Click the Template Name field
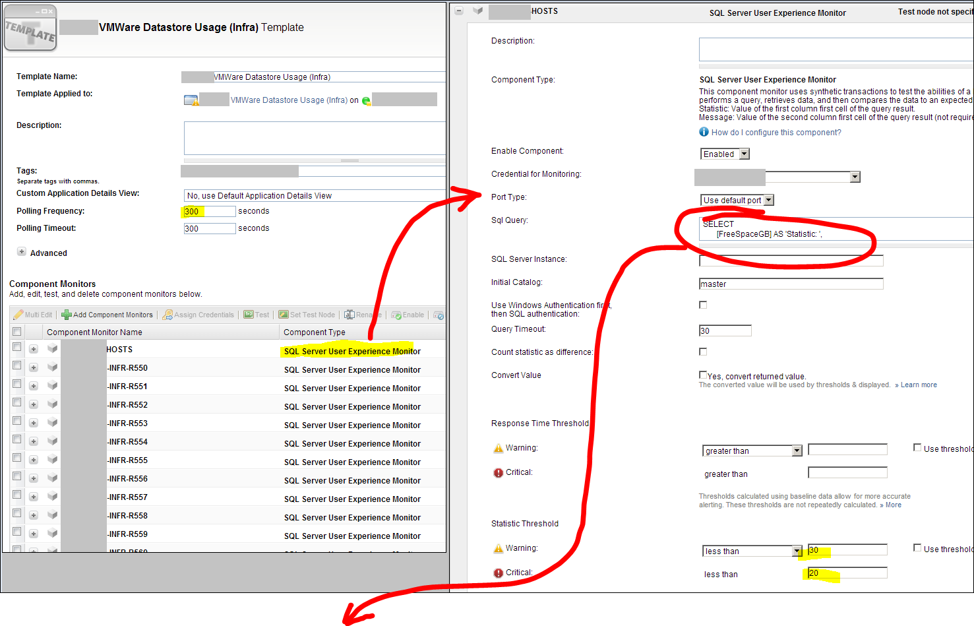The height and width of the screenshot is (626, 974). click(313, 77)
